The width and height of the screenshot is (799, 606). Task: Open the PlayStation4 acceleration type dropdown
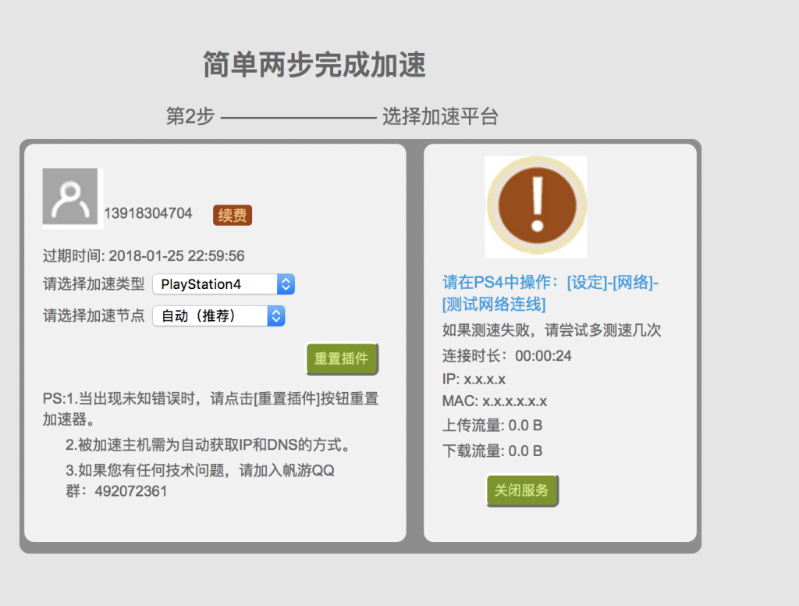point(223,284)
